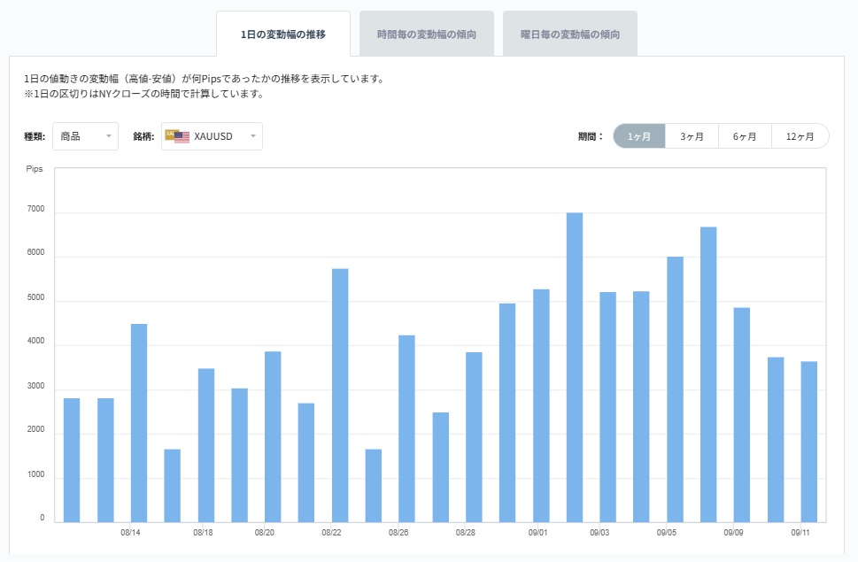Click the 5000 y-axis label

click(x=35, y=297)
